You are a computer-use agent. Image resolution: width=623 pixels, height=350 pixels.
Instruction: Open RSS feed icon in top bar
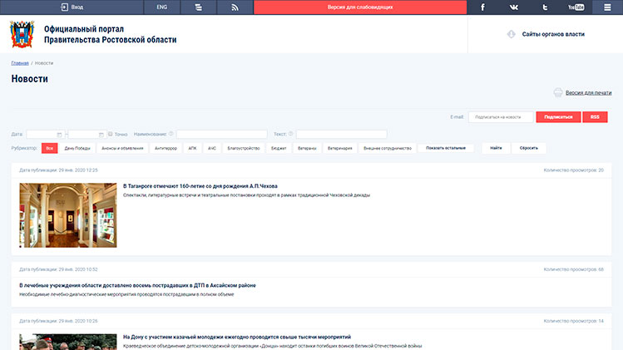pyautogui.click(x=235, y=7)
